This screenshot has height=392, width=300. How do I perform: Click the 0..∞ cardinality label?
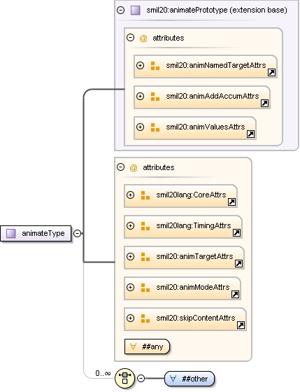pos(103,373)
